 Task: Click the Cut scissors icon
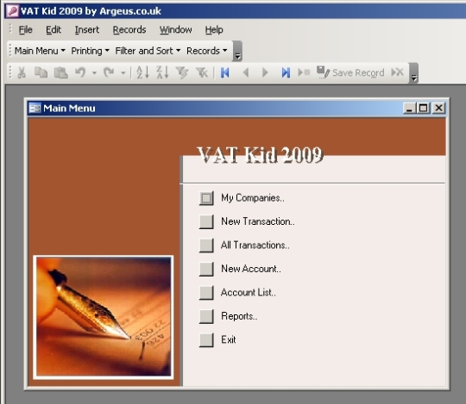click(x=22, y=72)
